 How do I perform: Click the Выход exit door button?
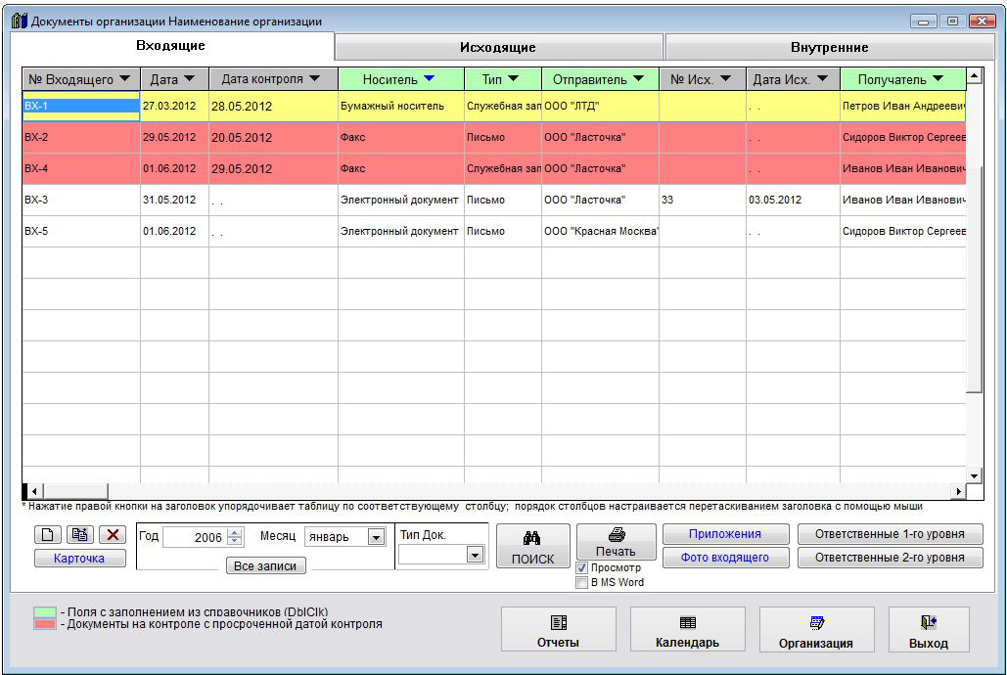click(x=928, y=630)
